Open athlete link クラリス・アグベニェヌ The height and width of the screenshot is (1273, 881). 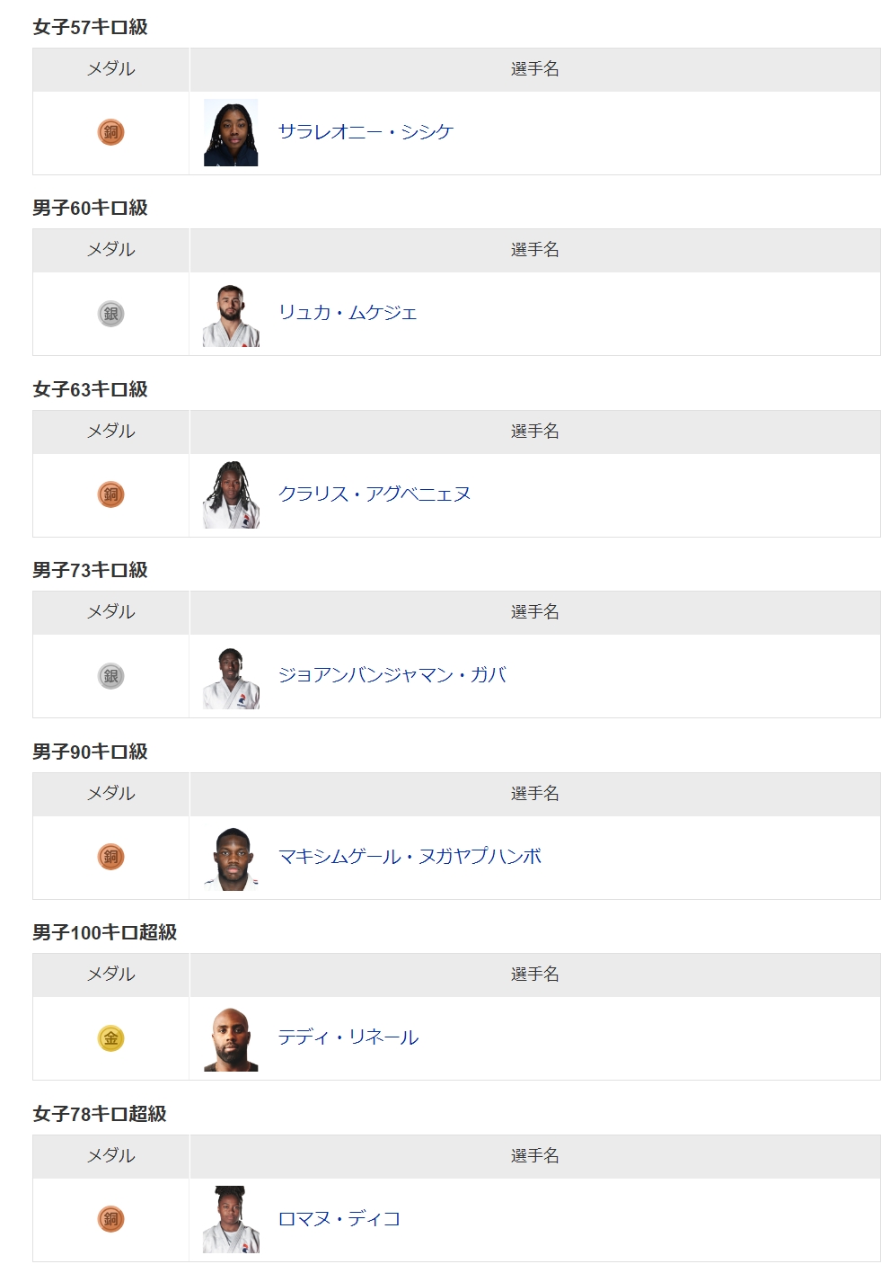click(x=374, y=494)
